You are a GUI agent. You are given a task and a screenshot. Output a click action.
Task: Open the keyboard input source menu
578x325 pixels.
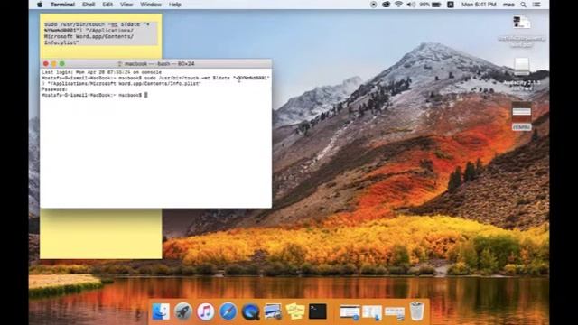pyautogui.click(x=451, y=5)
